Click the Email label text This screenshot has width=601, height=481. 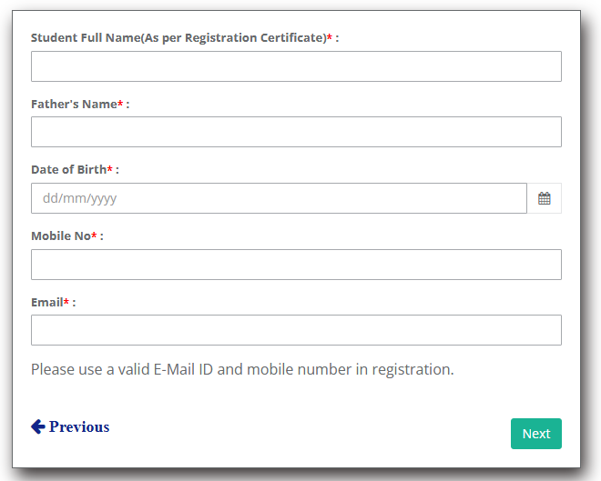tap(46, 302)
